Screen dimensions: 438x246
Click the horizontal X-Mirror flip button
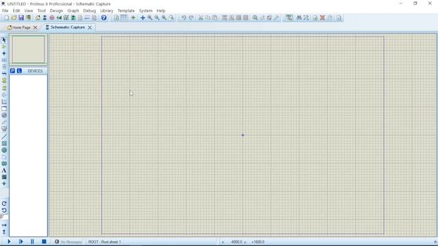point(4,225)
